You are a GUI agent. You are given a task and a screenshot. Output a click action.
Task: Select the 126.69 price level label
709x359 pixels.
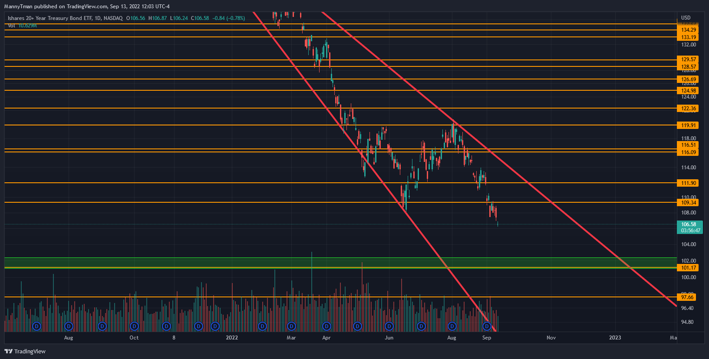click(x=688, y=79)
